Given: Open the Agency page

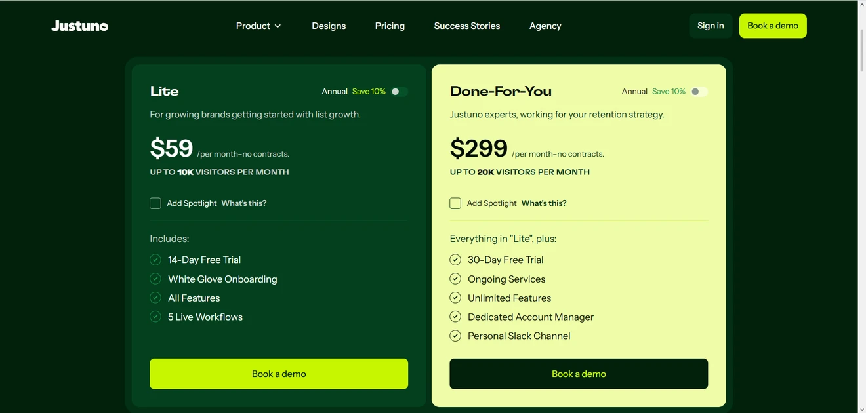Looking at the screenshot, I should coord(545,26).
